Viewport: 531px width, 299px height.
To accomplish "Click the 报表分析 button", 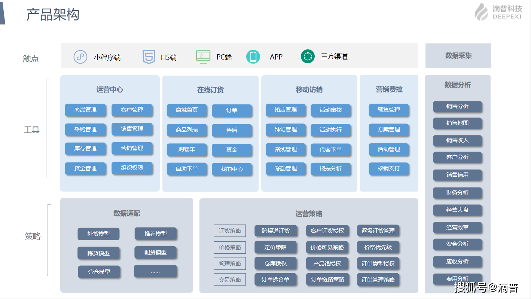I will [330, 169].
